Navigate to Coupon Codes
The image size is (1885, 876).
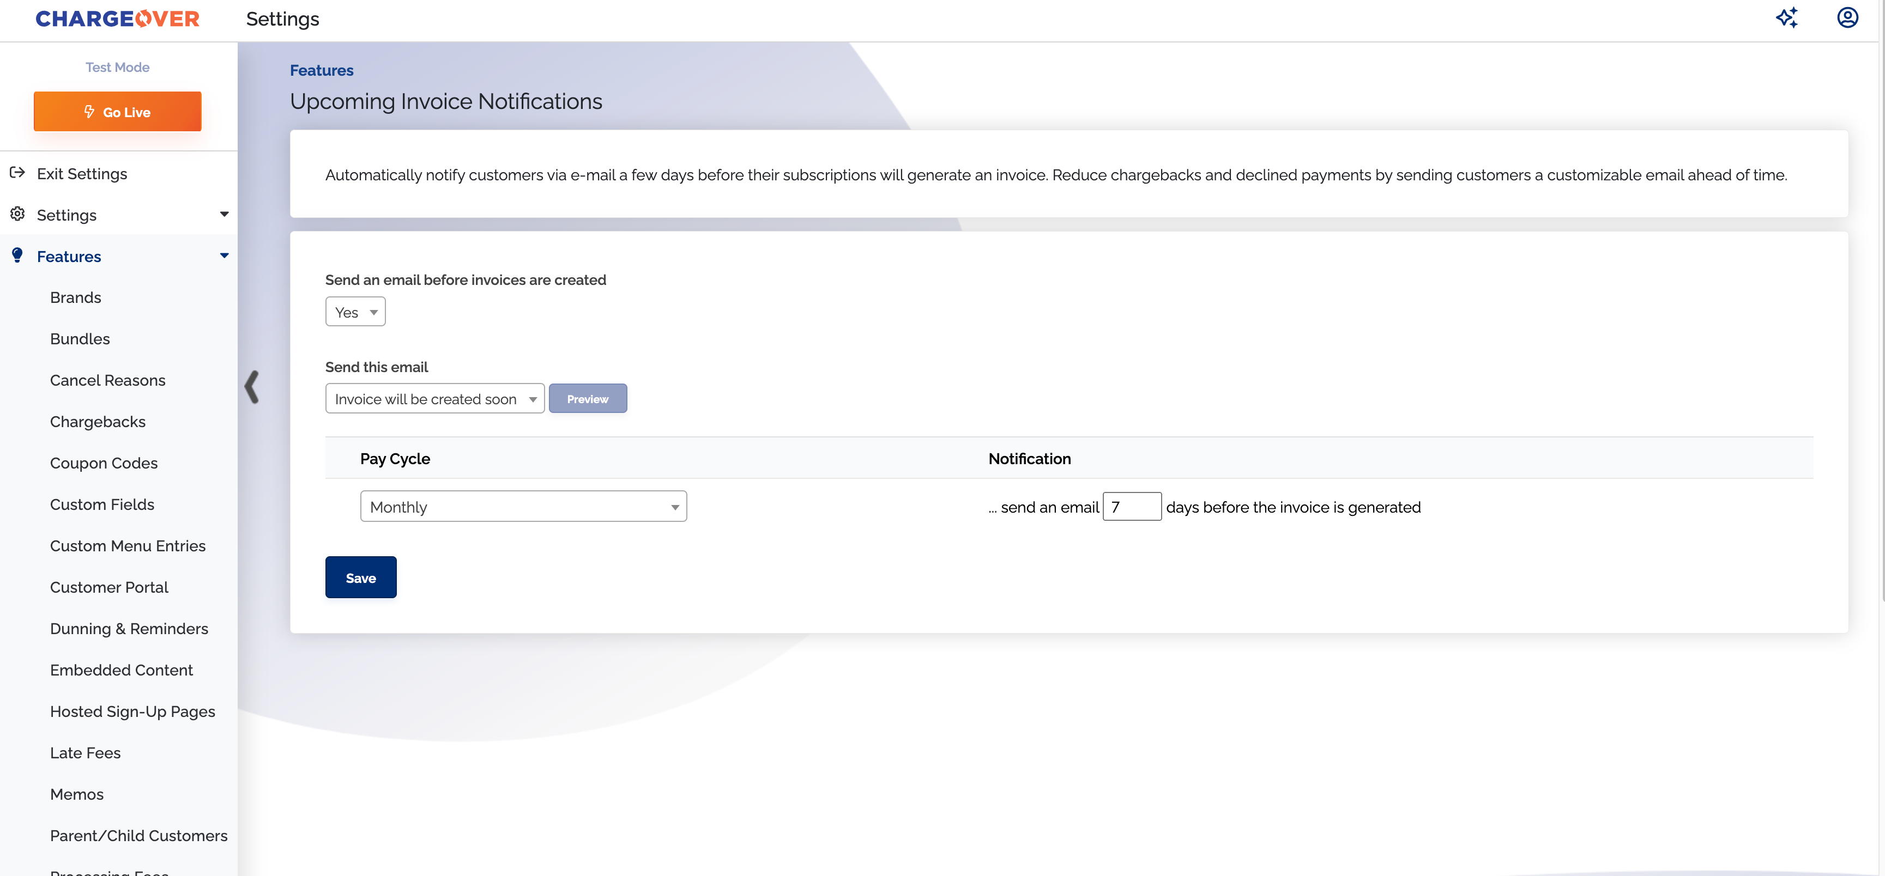click(x=104, y=463)
